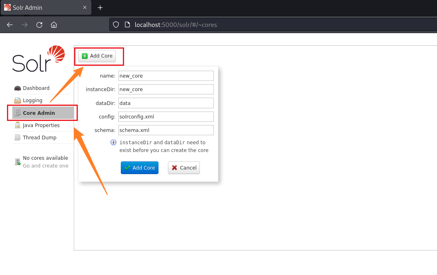Click the top Add Core toolbar button
This screenshot has width=437, height=275.
coord(97,56)
